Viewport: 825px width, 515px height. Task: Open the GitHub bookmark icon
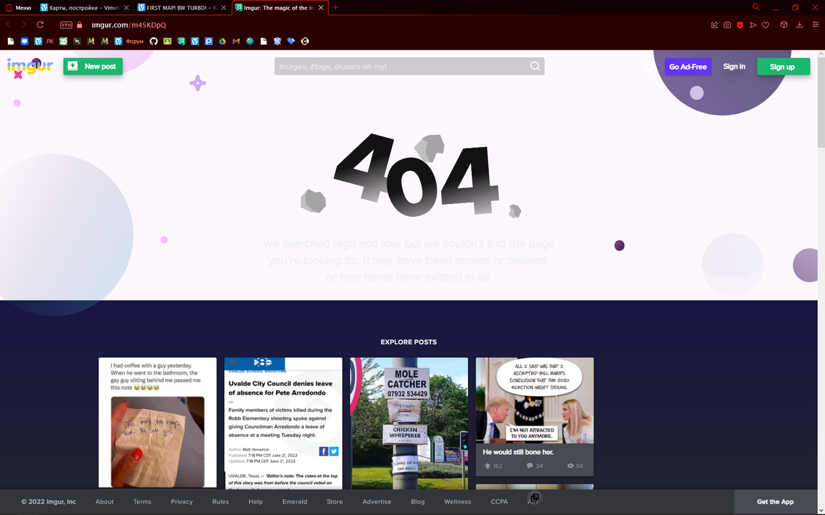tap(153, 41)
